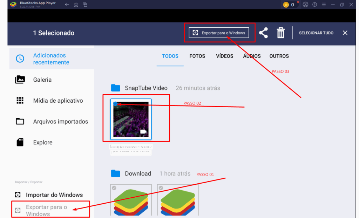The height and width of the screenshot is (218, 359).
Task: Click Exportar para o Windows top button
Action: (x=219, y=33)
